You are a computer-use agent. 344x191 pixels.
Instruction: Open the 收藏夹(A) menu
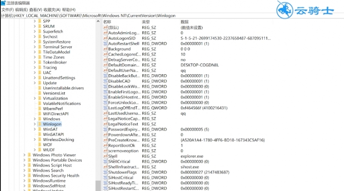click(x=52, y=9)
